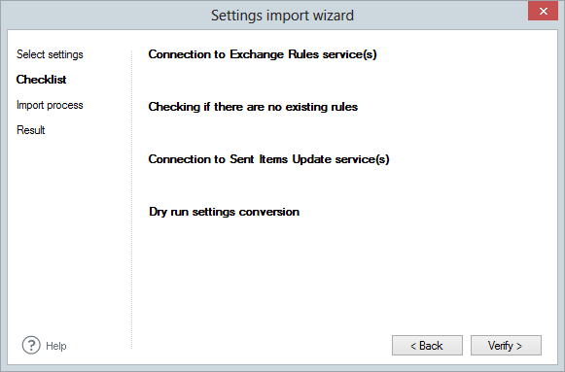
Task: Go back with the Back button
Action: click(427, 346)
